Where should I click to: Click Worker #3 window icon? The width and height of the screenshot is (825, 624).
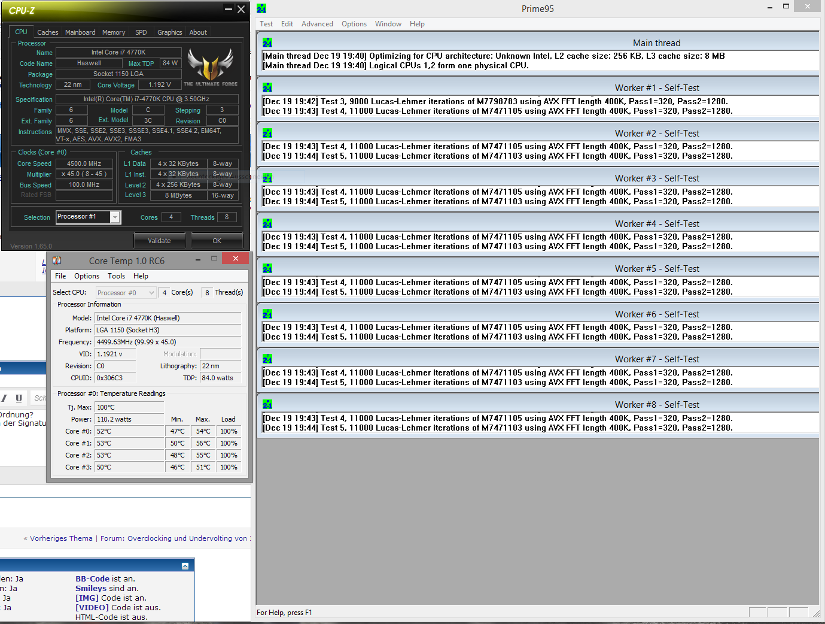coord(267,178)
